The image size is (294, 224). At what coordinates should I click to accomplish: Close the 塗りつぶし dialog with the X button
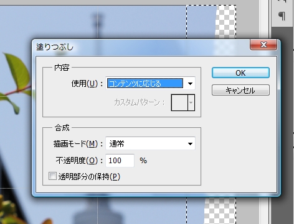click(x=263, y=45)
